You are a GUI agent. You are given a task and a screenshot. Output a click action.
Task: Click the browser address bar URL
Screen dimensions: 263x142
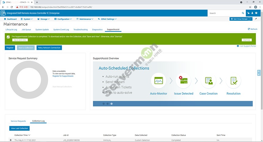click(x=61, y=7)
